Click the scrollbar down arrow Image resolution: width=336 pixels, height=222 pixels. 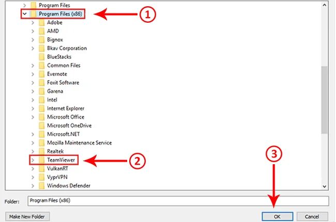325,186
